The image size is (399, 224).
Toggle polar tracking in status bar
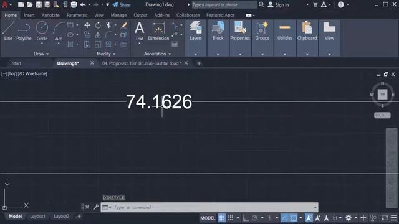(254, 218)
